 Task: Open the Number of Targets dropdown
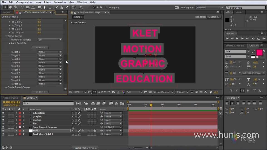[x=50, y=40]
